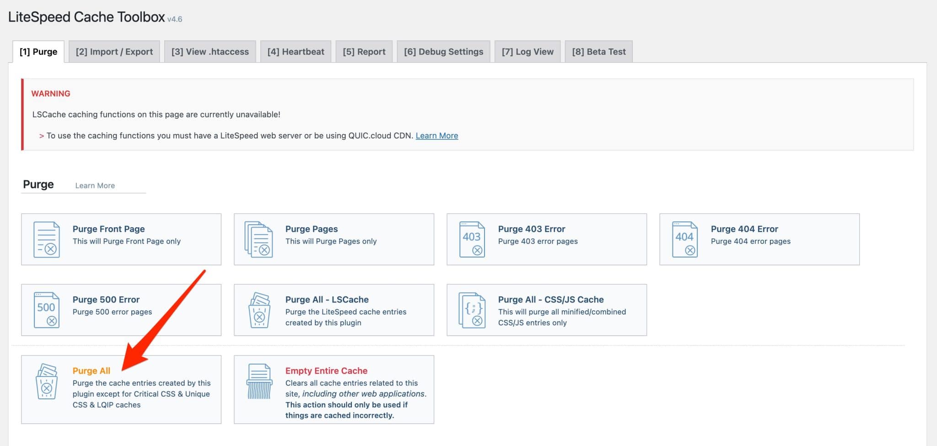Click the orange Purge All trash bin icon
The image size is (937, 446).
(47, 381)
